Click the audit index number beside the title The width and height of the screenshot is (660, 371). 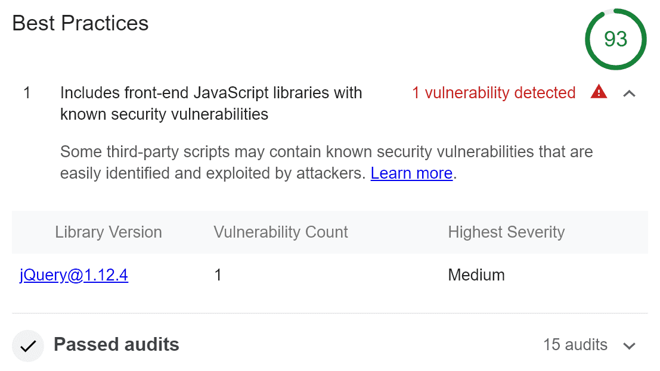pyautogui.click(x=27, y=93)
